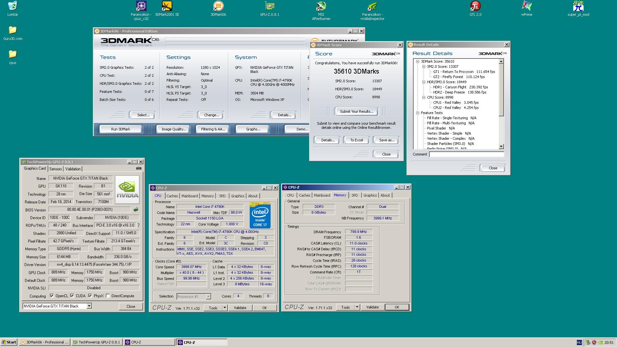The width and height of the screenshot is (617, 347).
Task: Open the Mainboard tab in CPU-Z CPU window
Action: tap(190, 196)
